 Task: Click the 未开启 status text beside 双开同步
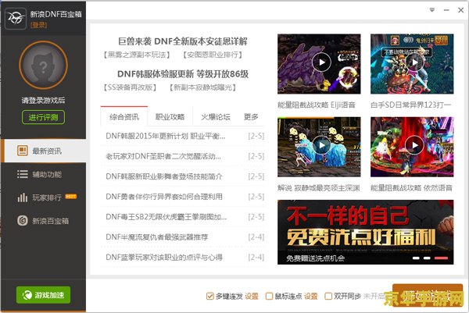point(374,296)
